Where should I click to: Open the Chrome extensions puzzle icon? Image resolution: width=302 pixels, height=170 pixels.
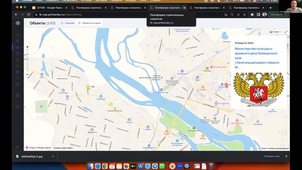click(x=252, y=15)
